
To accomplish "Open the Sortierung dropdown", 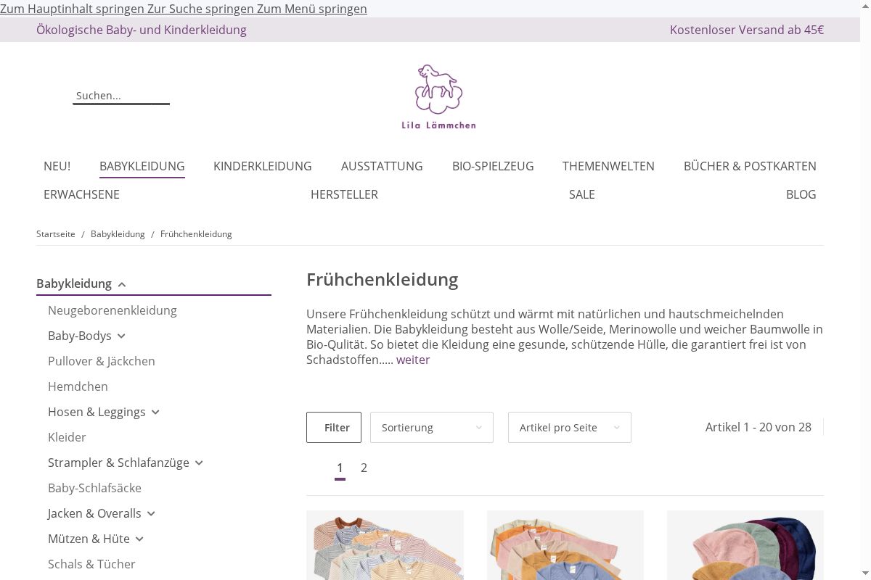I will (432, 428).
